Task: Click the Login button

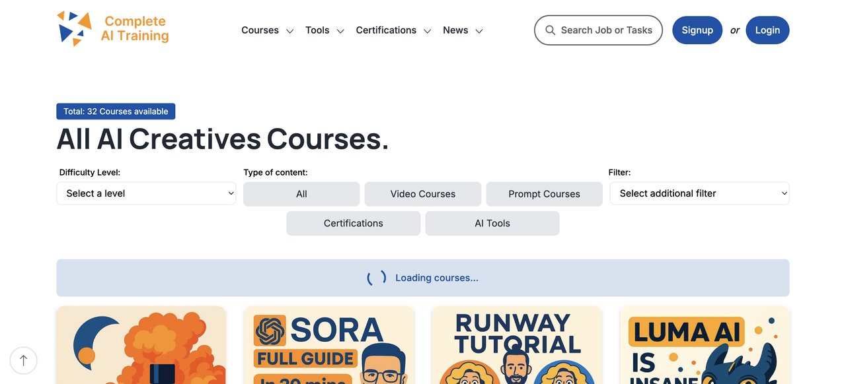Action: (x=767, y=30)
